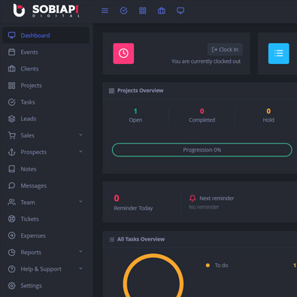Click the Events calendar icon
This screenshot has height=297, width=297.
click(12, 52)
